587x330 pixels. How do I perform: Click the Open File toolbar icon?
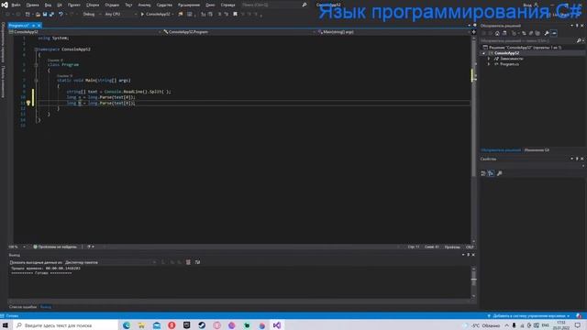click(38, 15)
